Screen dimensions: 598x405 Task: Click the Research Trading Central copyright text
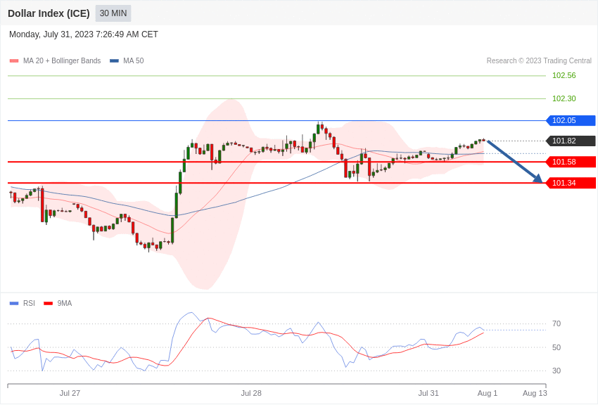[539, 61]
